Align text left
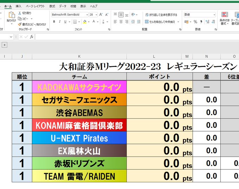Viewport: 239px width, 189px height. pos(115,22)
